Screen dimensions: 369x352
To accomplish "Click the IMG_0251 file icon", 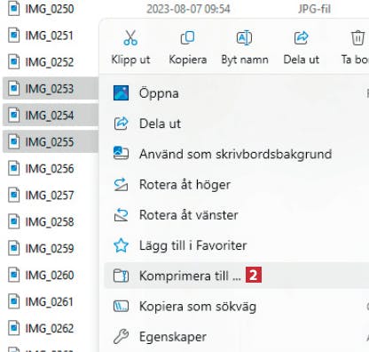I will pos(13,36).
